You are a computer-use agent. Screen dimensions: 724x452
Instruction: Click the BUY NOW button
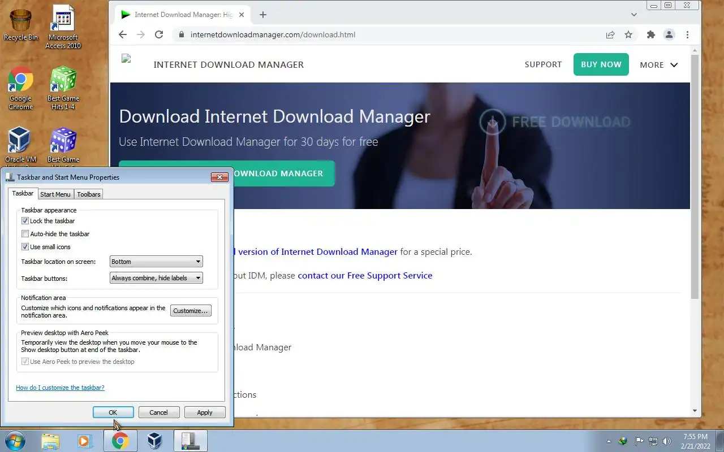pos(601,64)
